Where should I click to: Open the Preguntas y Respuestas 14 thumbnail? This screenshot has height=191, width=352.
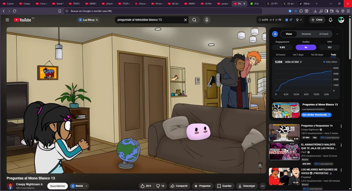pos(284,133)
